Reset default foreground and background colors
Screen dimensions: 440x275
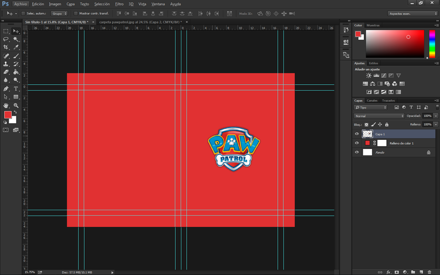pyautogui.click(x=5, y=123)
